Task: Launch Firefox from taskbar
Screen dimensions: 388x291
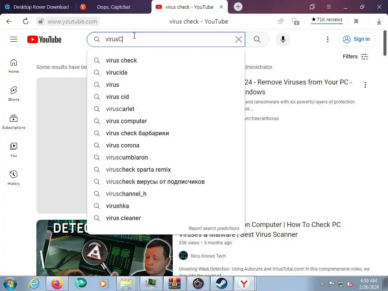Action: point(57,283)
